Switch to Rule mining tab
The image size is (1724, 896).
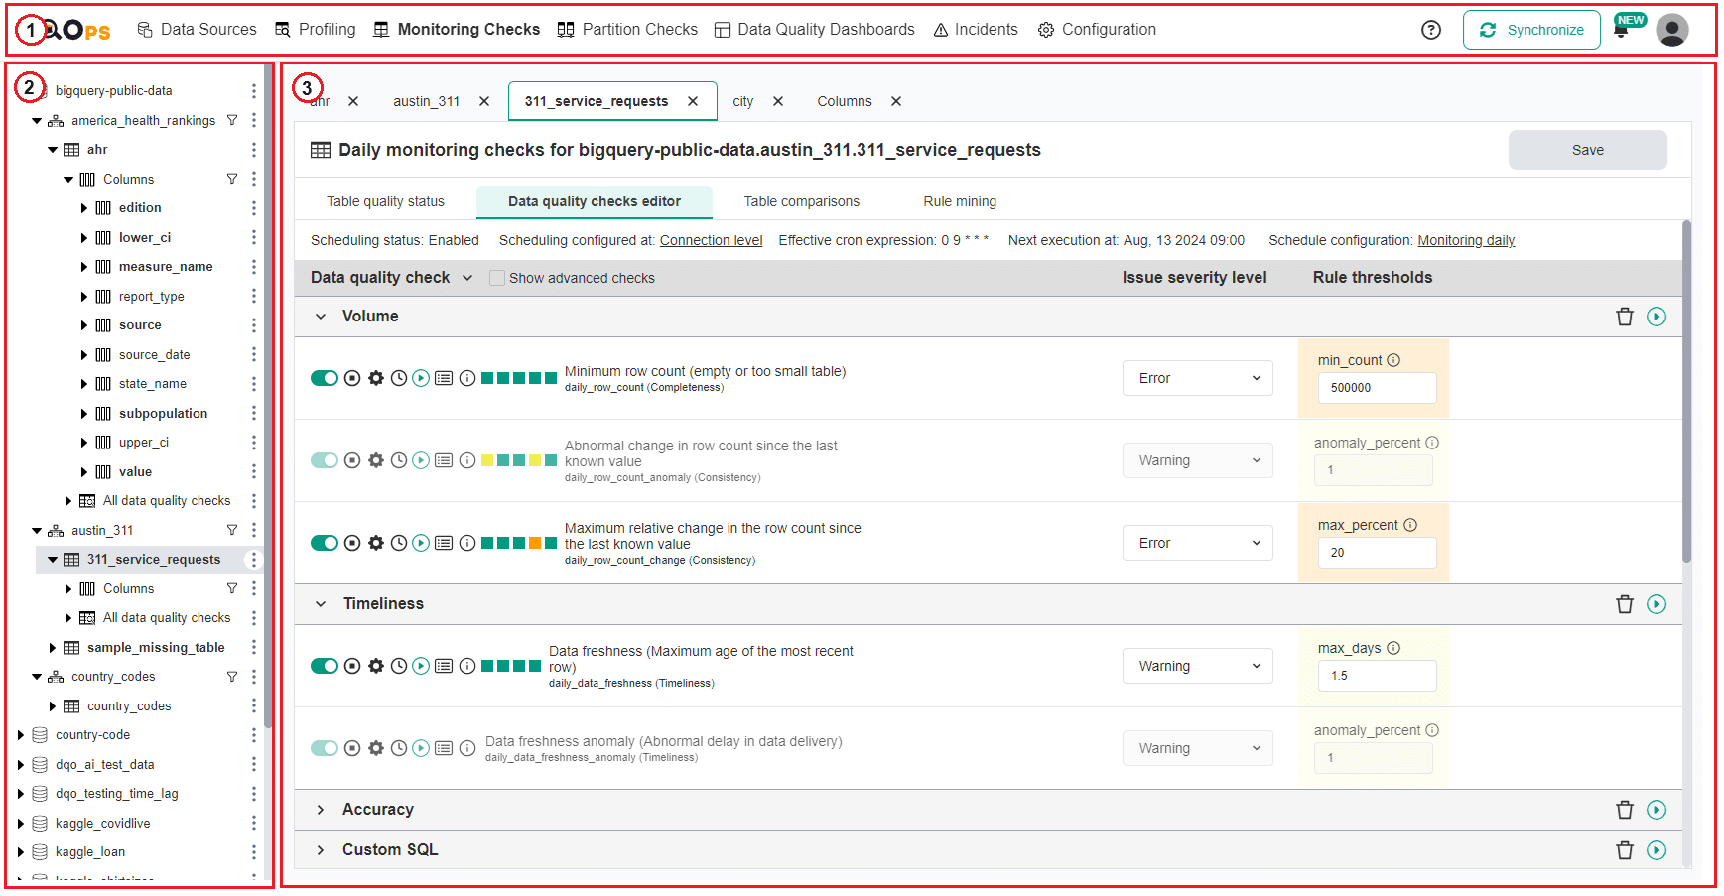(960, 201)
